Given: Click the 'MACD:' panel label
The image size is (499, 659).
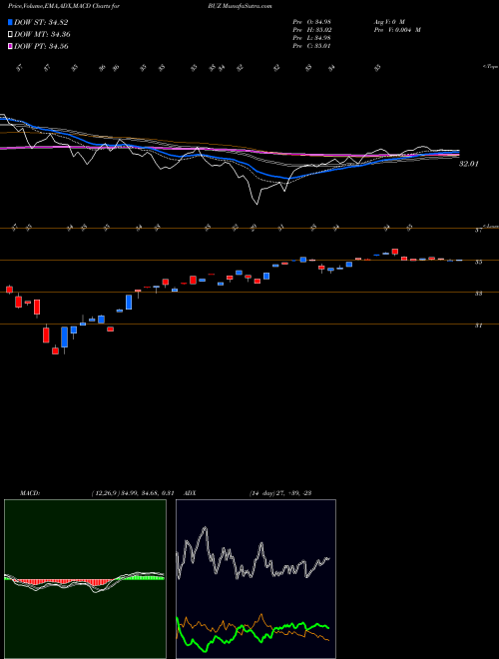Looking at the screenshot, I should (x=30, y=493).
